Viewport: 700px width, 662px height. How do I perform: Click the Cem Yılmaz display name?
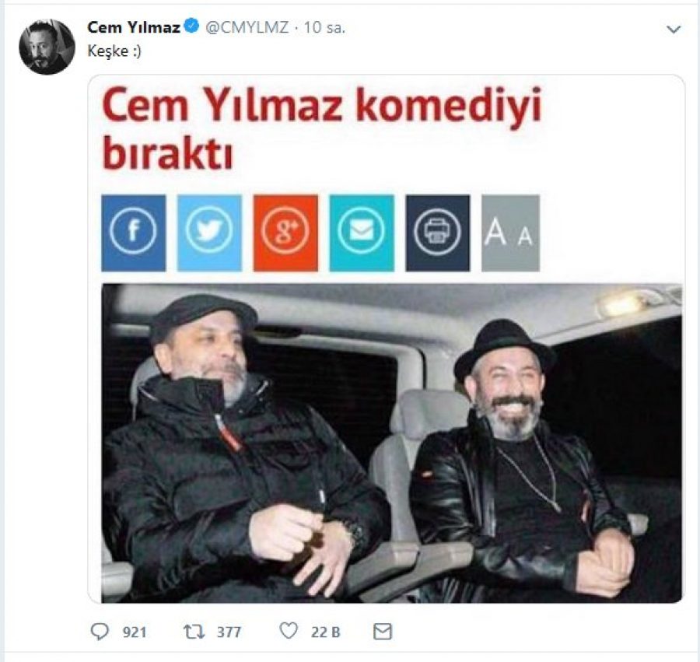tap(134, 28)
